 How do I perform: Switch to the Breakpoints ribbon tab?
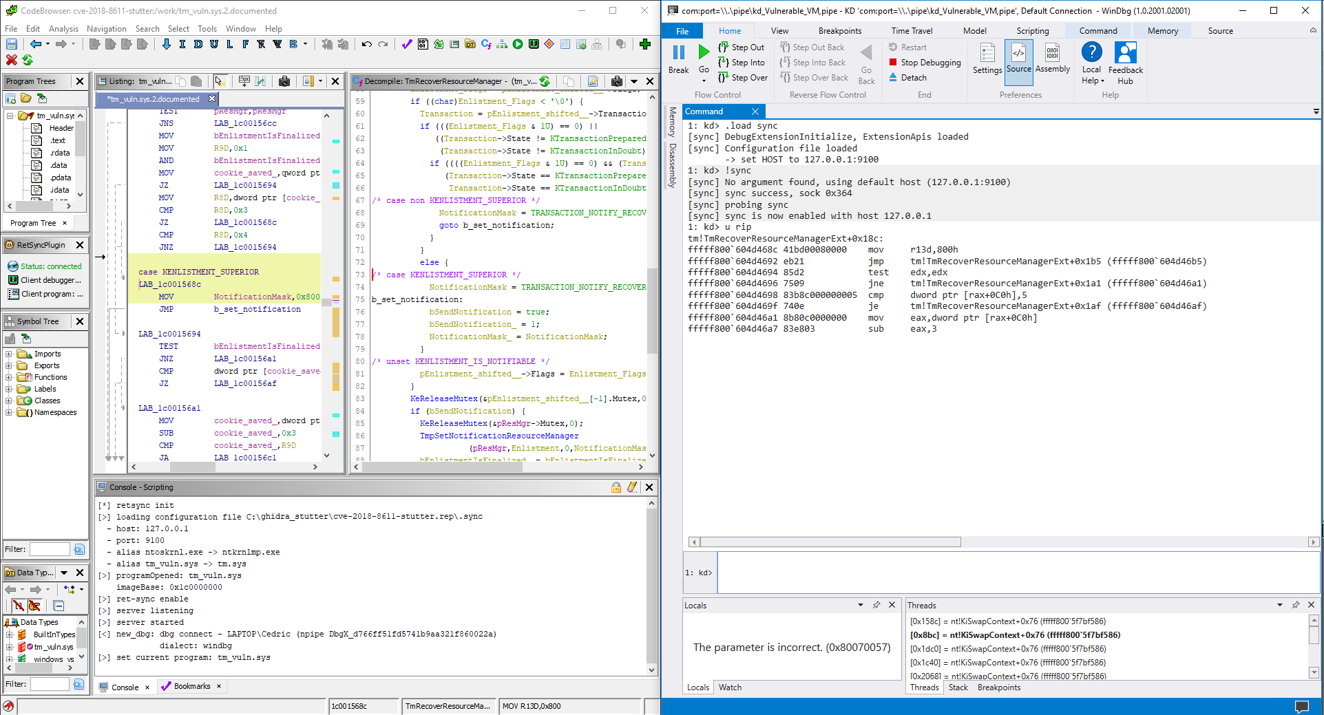(839, 31)
